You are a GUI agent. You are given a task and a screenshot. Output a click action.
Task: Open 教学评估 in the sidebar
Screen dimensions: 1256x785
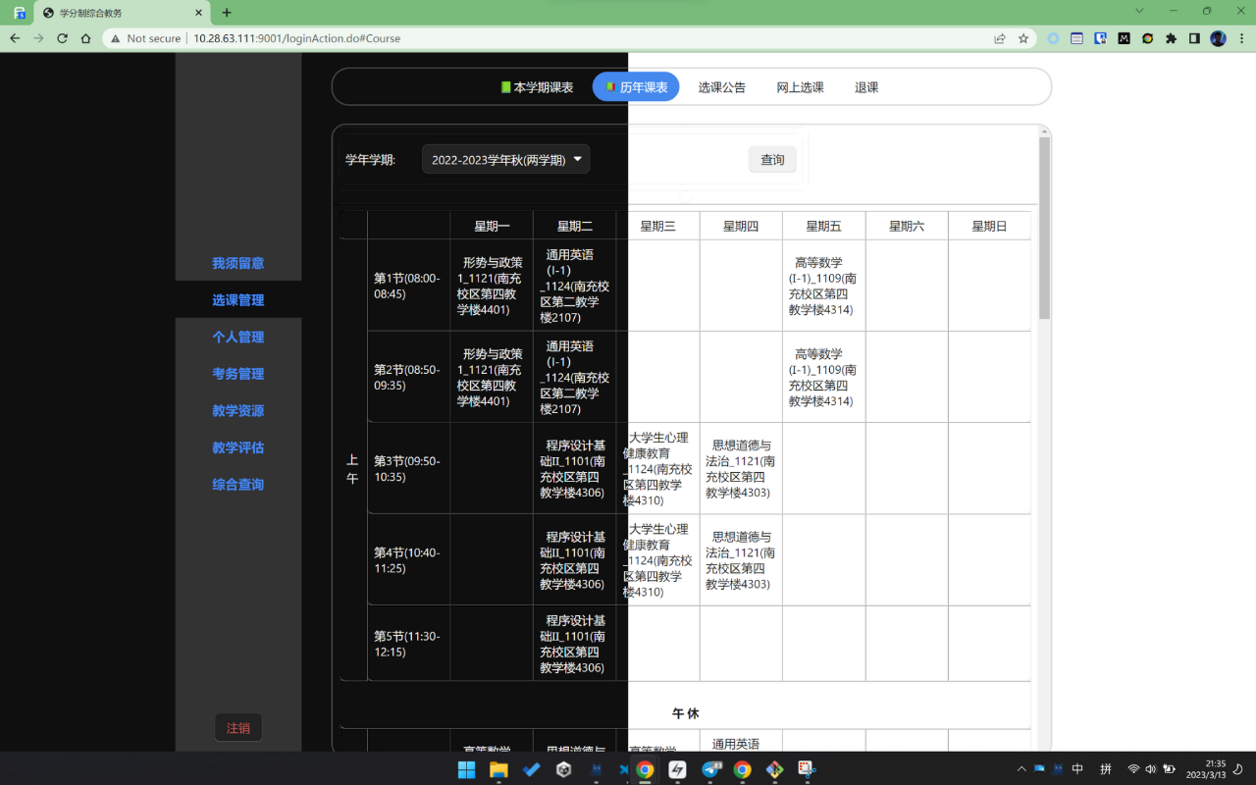click(238, 447)
